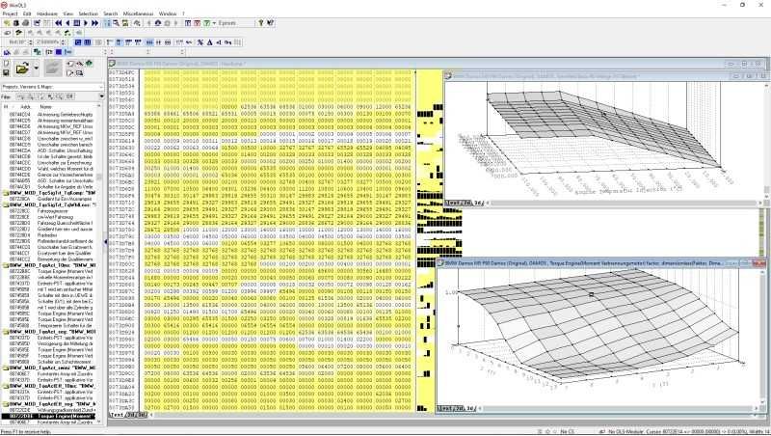This screenshot has height=436, width=771.
Task: Click the save disk icon in left panel
Action: (6, 73)
